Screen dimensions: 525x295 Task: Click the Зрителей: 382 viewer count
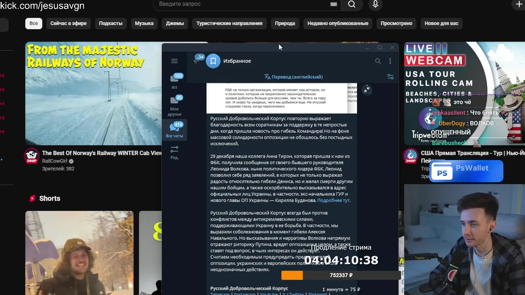pyautogui.click(x=58, y=168)
